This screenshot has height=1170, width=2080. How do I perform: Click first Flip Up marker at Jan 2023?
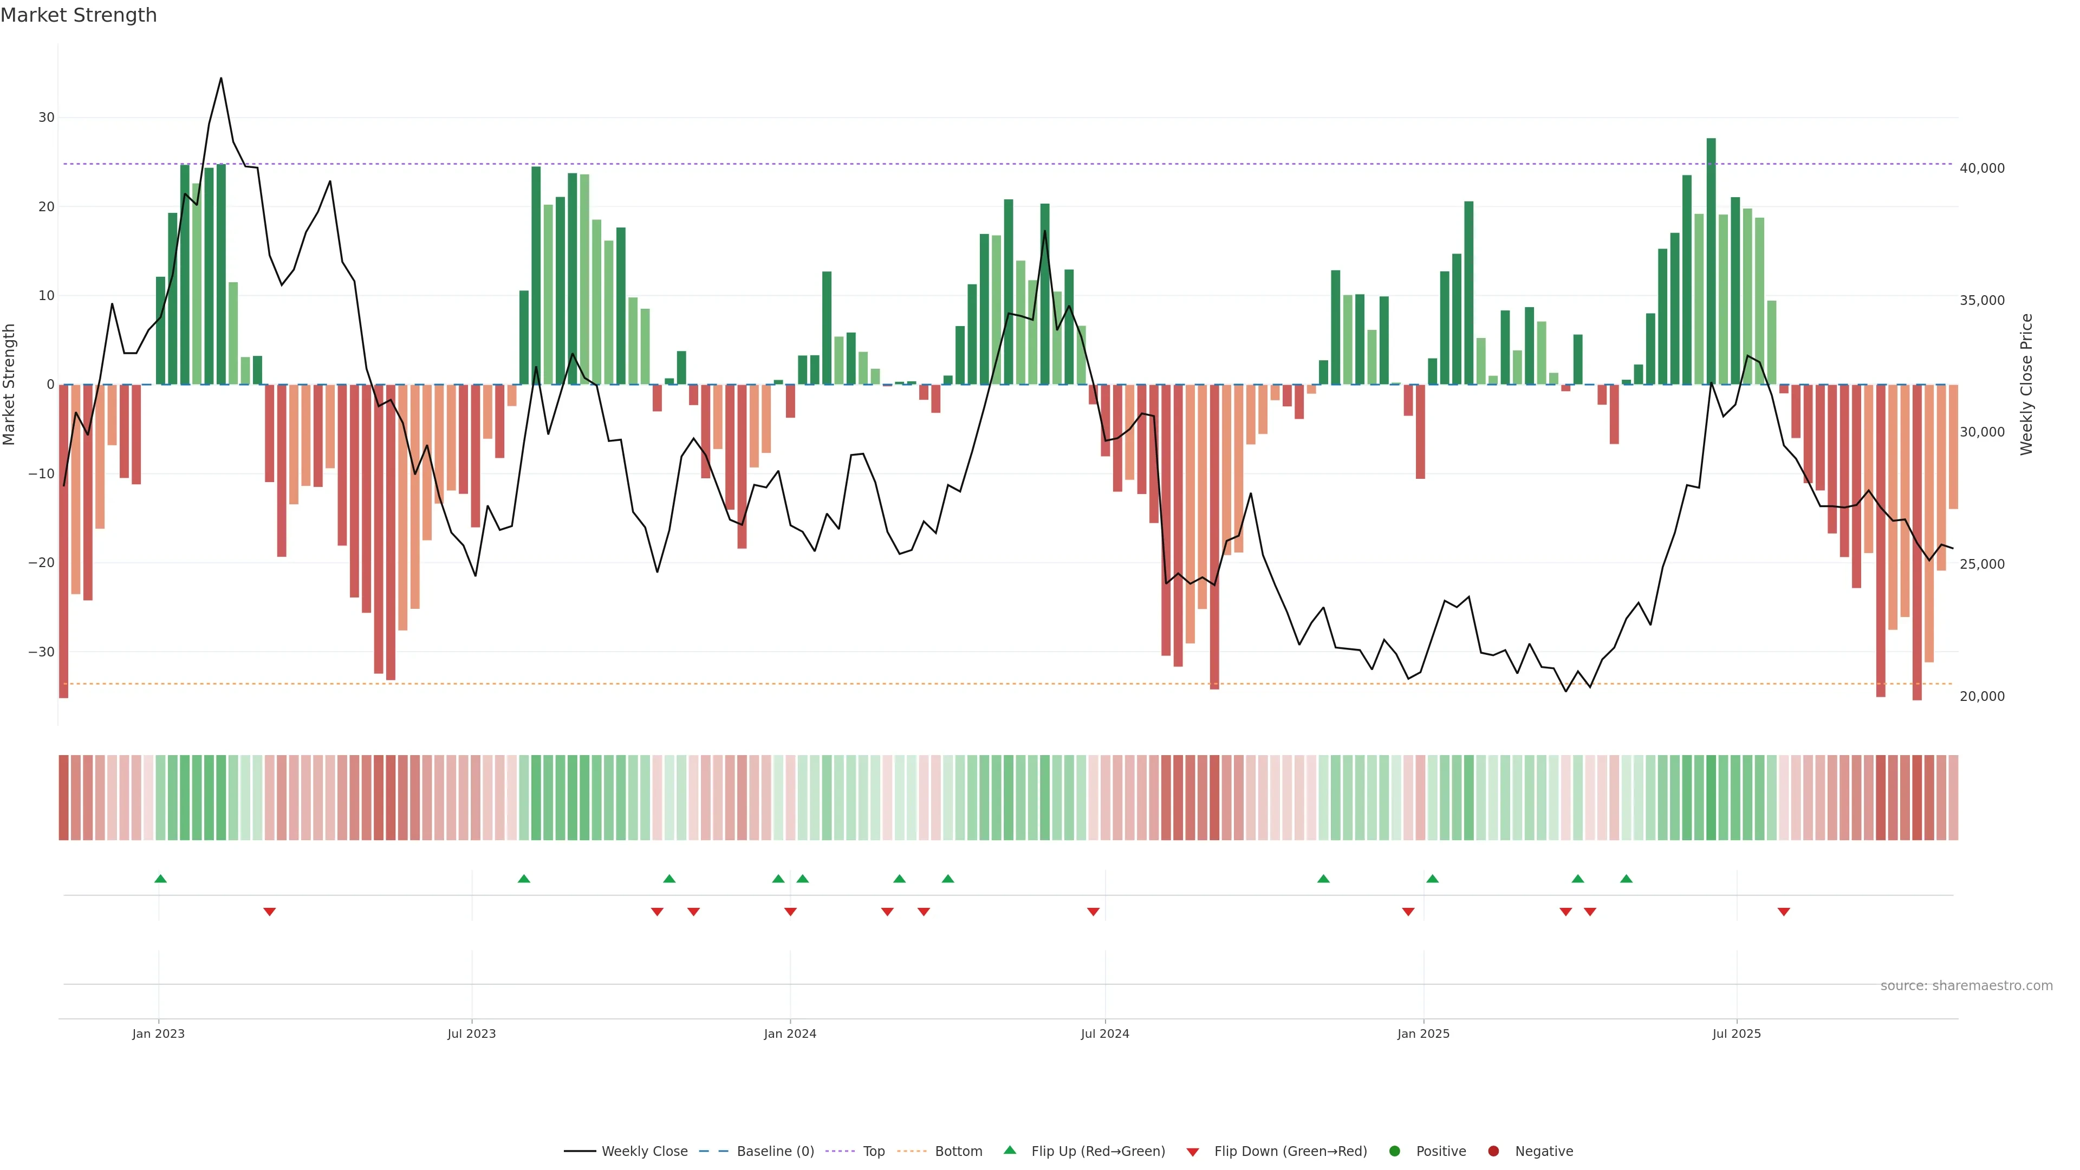(161, 879)
